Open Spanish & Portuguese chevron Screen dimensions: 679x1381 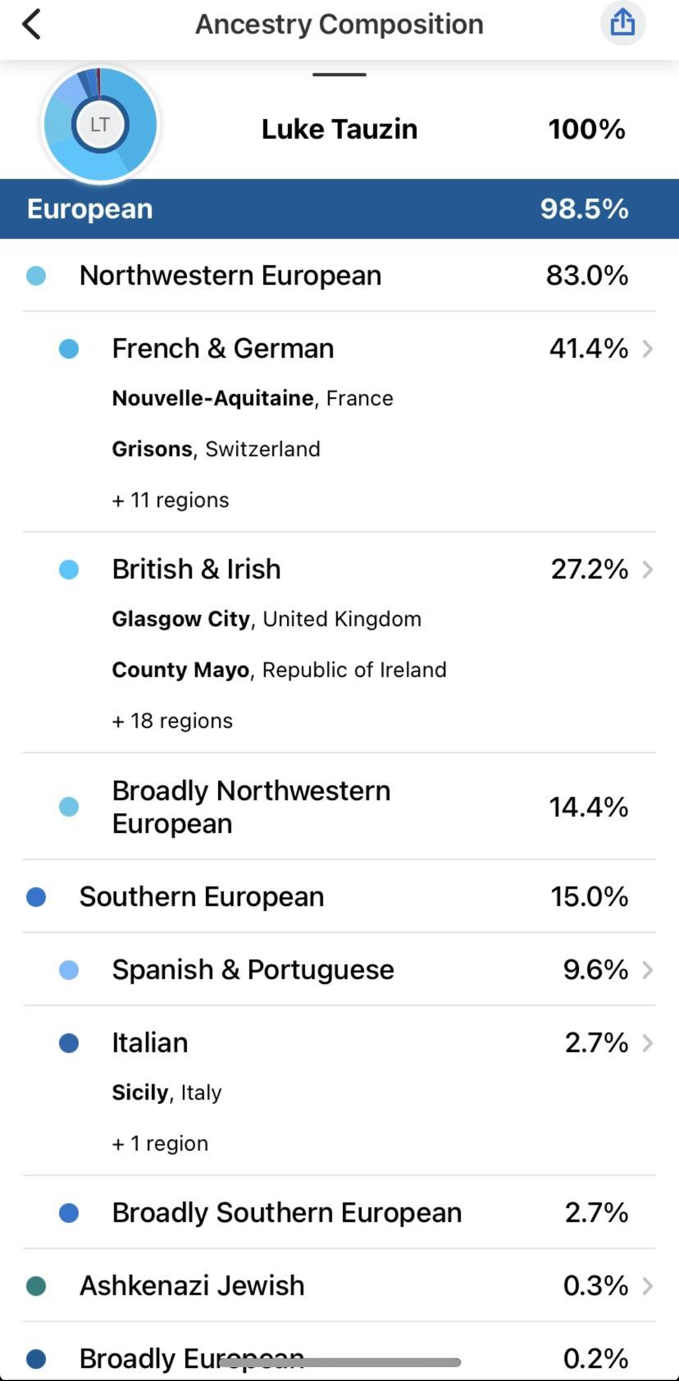[x=648, y=970]
